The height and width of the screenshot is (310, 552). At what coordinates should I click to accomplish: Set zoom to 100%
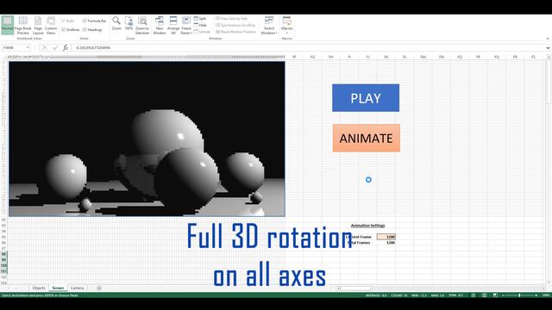[x=129, y=23]
